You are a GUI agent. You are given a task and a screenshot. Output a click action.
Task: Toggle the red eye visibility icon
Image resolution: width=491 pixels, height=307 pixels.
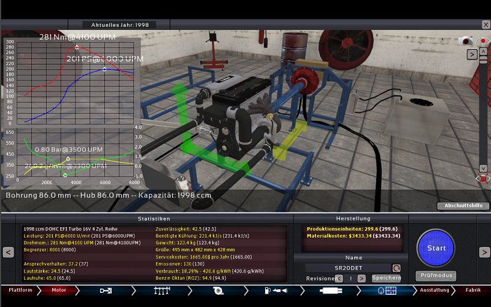point(482,41)
